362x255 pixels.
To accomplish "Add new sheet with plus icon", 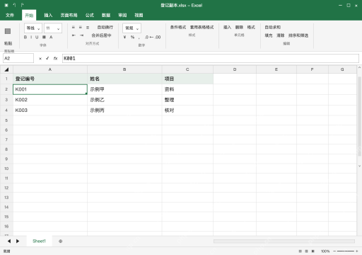I will (61, 242).
